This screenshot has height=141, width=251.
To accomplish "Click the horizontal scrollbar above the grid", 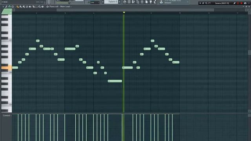I will [135, 10].
